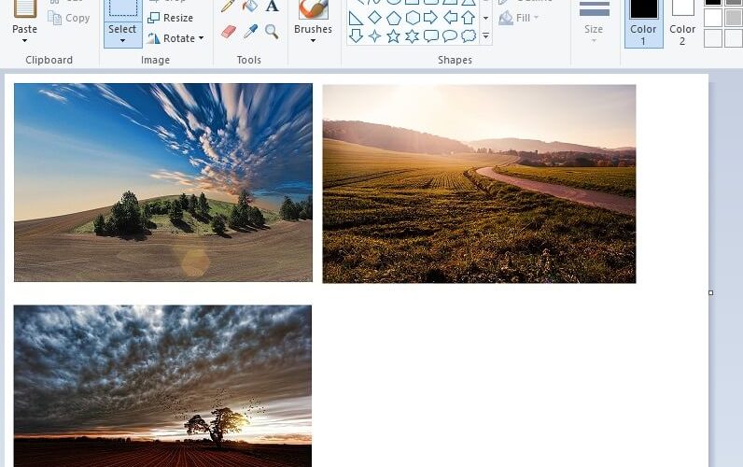Click the canvas right-edge resize handle
The width and height of the screenshot is (743, 467).
(x=710, y=293)
